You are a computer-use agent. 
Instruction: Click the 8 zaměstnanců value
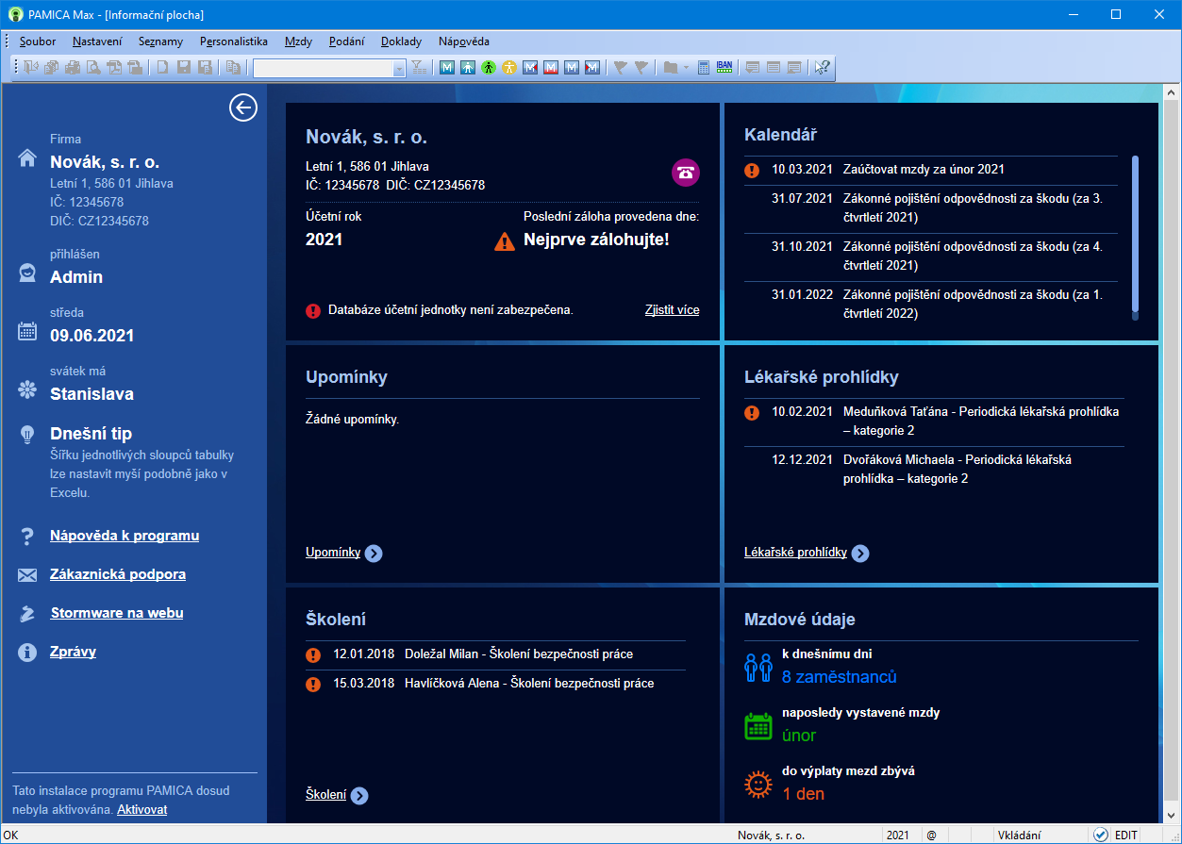point(840,677)
